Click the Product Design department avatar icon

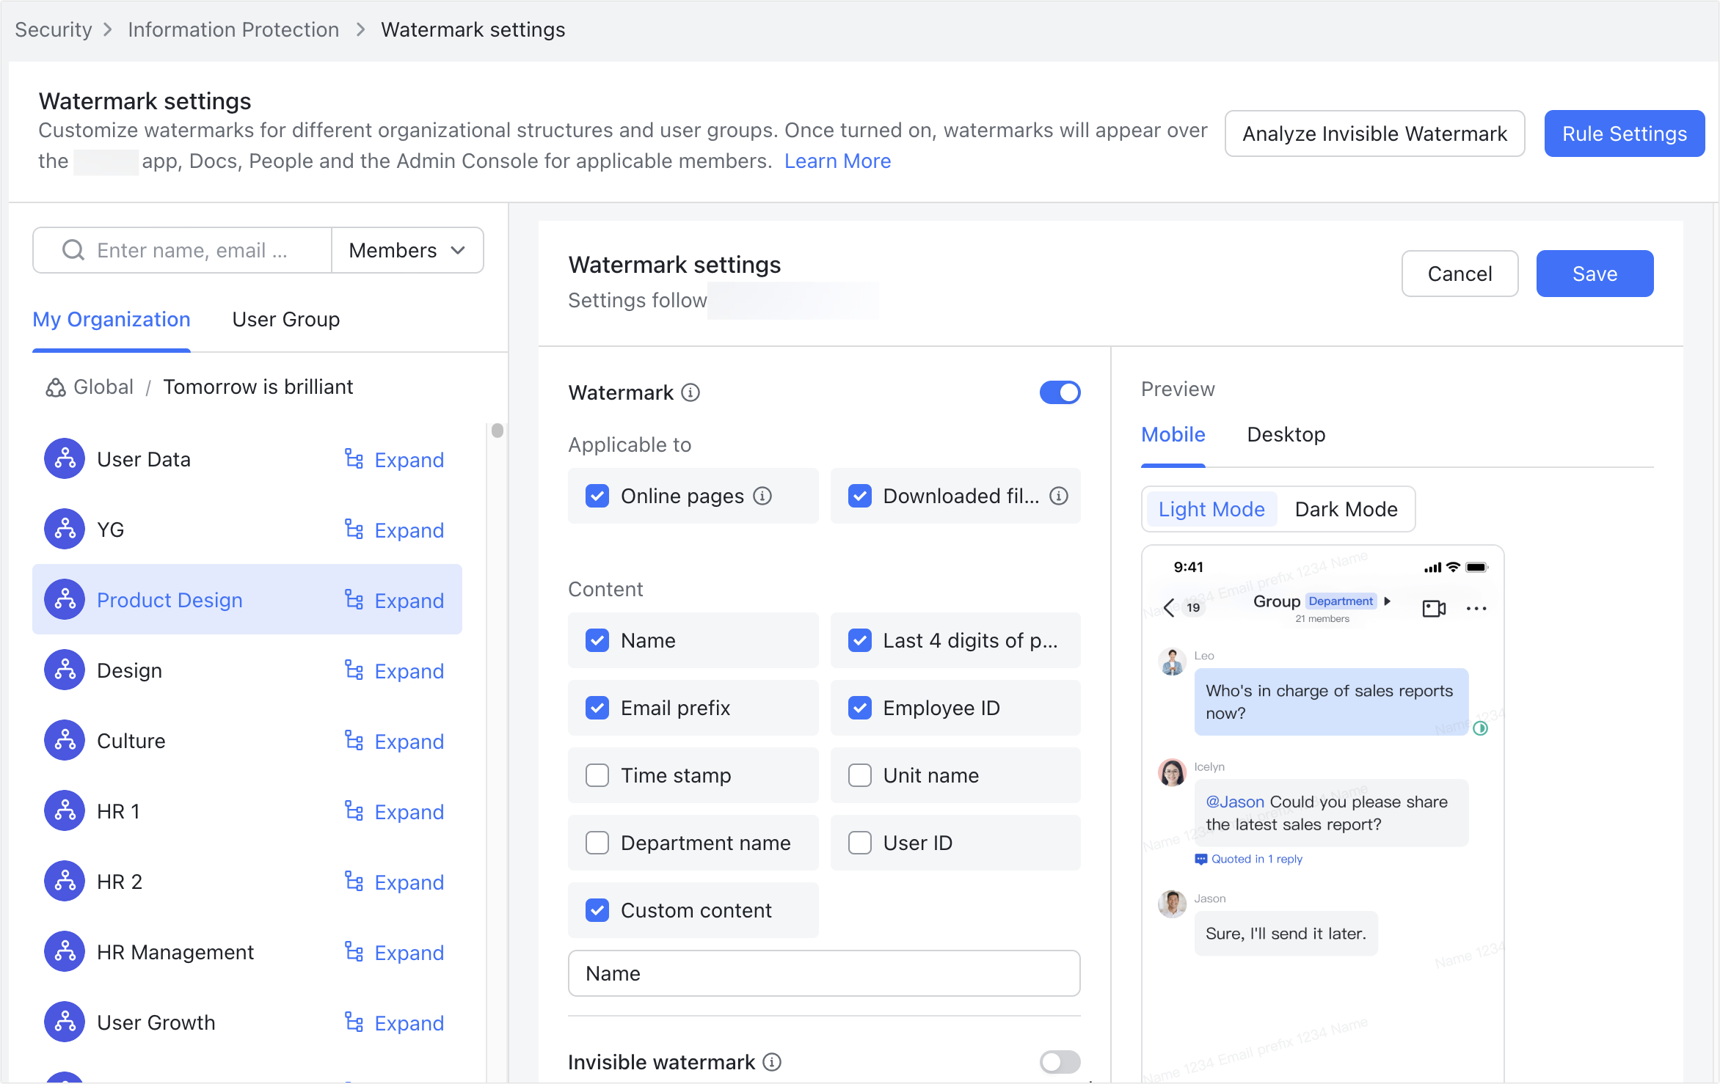click(65, 599)
